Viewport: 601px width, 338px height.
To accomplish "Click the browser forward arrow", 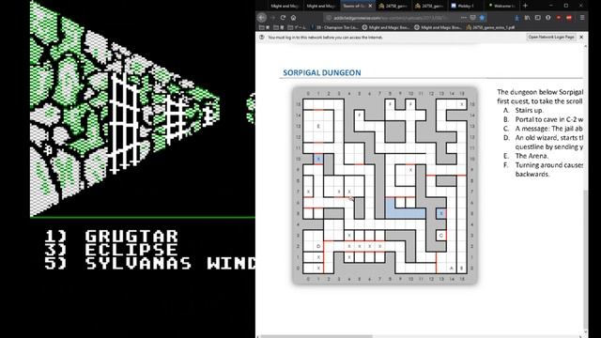I will (272, 18).
